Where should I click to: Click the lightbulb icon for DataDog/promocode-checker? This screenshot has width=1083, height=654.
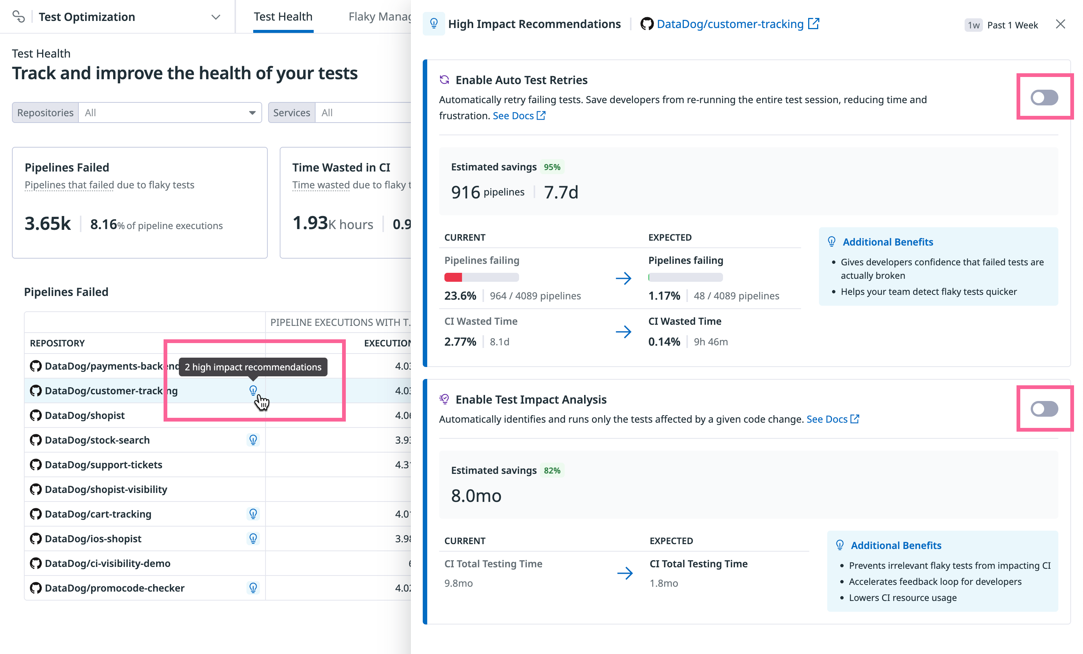(x=253, y=587)
